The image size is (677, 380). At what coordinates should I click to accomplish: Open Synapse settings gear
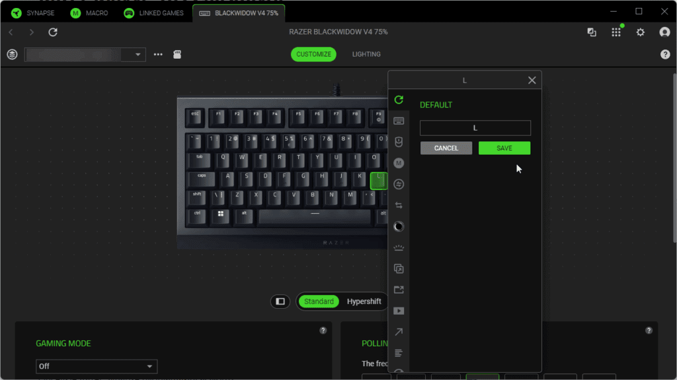click(x=640, y=32)
